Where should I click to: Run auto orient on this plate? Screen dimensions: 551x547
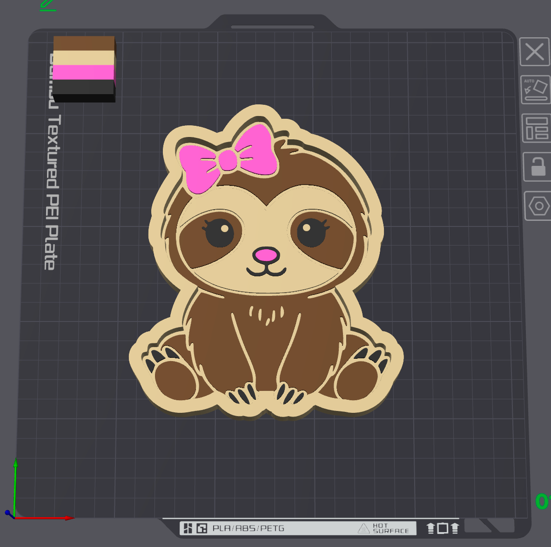coord(535,90)
